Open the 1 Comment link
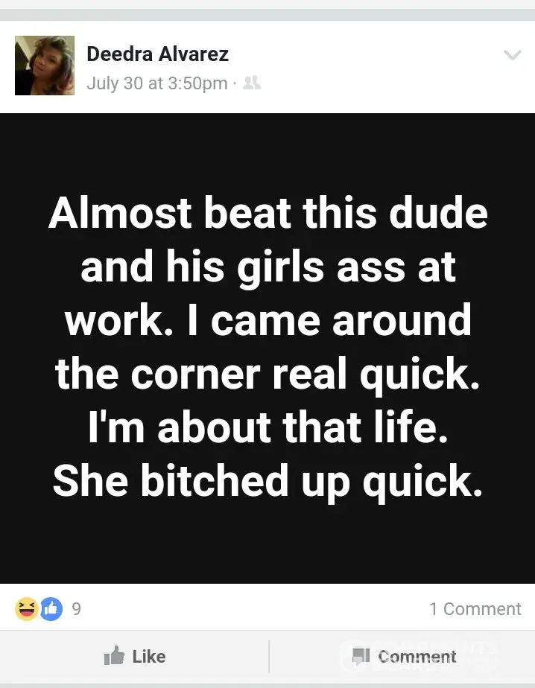 coord(475,608)
